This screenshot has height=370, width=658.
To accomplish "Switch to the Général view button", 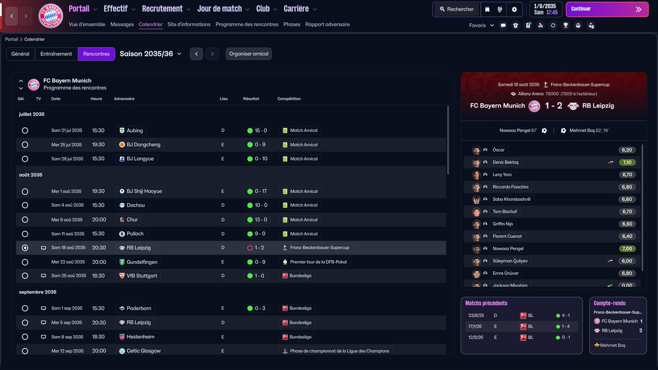I will tap(20, 54).
